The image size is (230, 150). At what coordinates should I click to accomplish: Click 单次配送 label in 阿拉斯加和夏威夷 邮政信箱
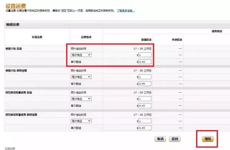pyautogui.click(x=76, y=128)
